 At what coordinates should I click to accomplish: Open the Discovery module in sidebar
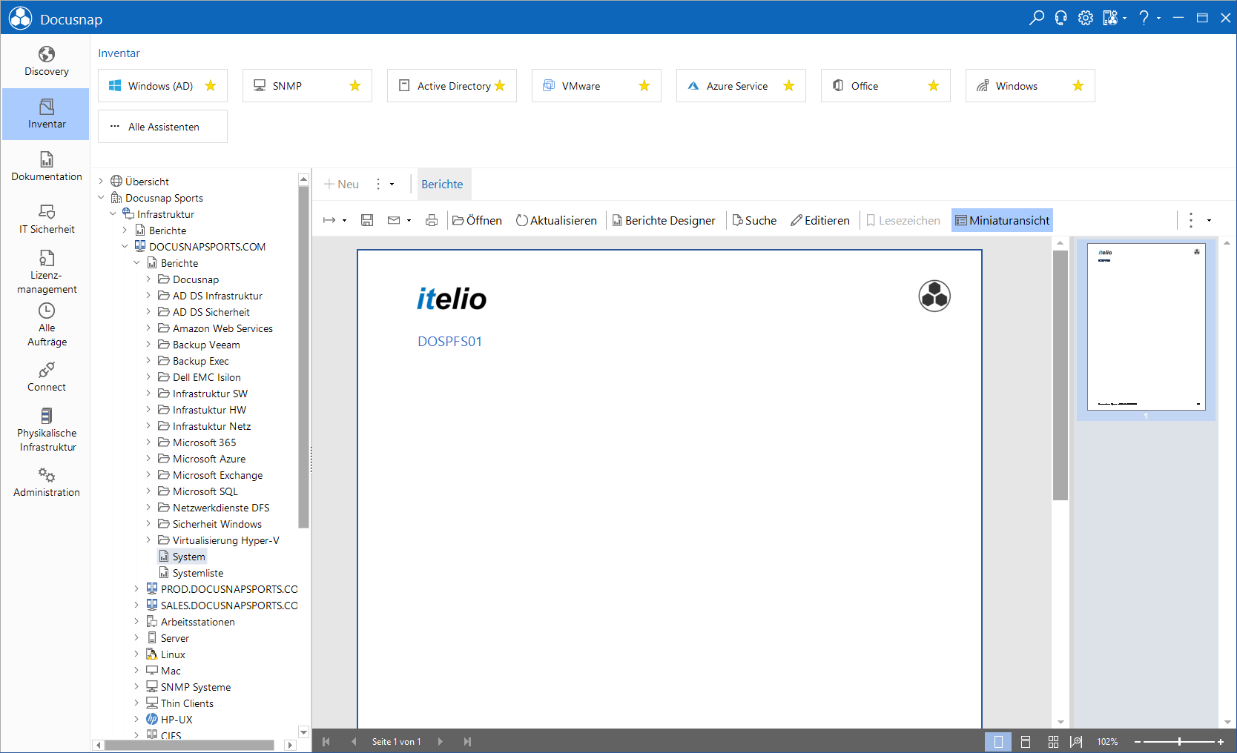pyautogui.click(x=46, y=62)
